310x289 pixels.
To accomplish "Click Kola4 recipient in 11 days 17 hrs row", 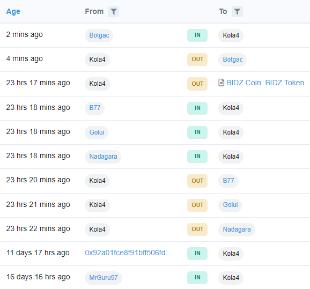I will [x=231, y=254].
